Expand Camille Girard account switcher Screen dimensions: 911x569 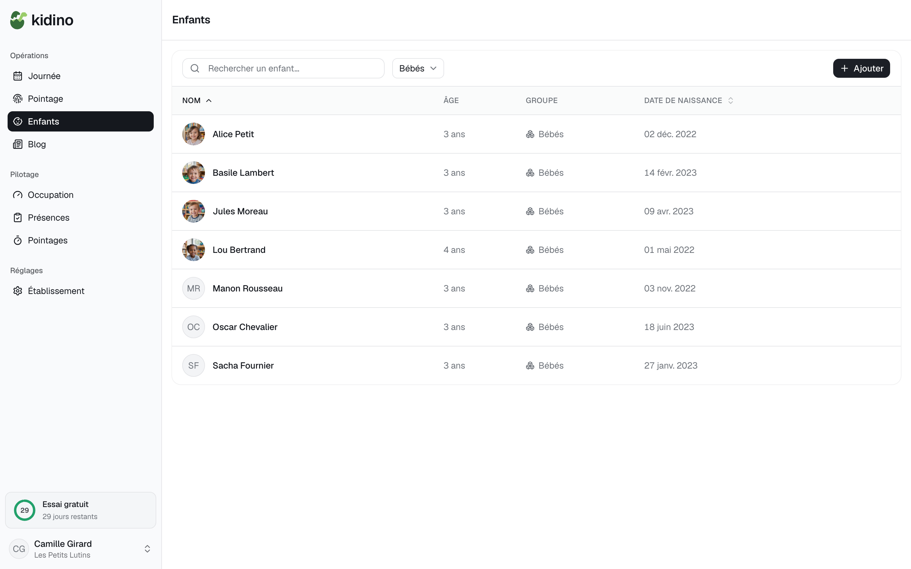point(147,549)
